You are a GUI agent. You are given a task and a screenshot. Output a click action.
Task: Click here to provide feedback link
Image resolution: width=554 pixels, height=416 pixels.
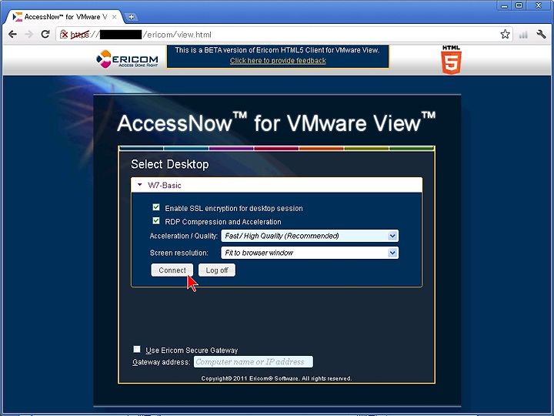(x=278, y=61)
